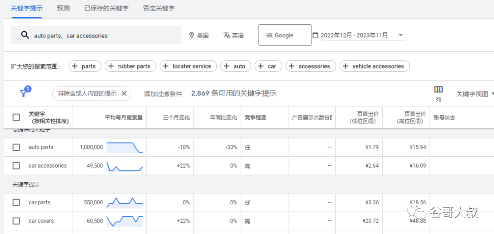This screenshot has height=234, width=494.
Task: Click 添加过滤条件 link
Action: tap(163, 94)
